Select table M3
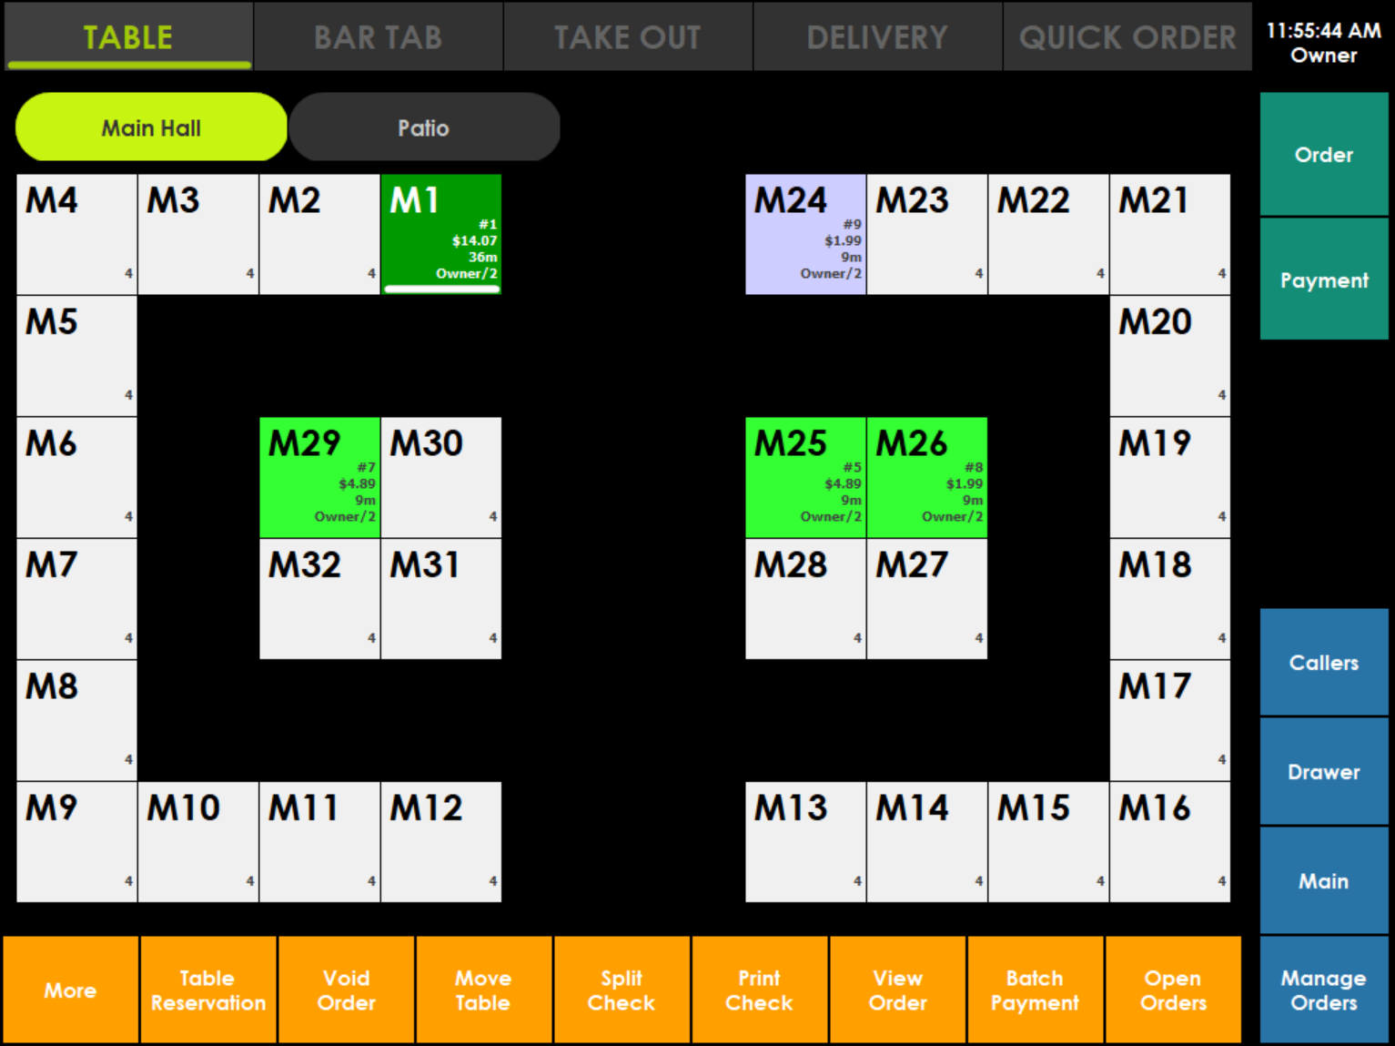This screenshot has height=1046, width=1395. [x=198, y=234]
